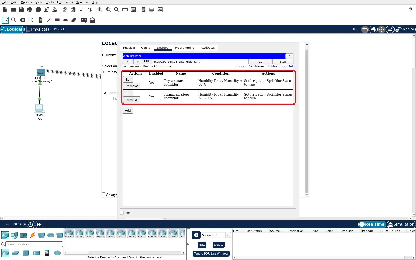Viewport: 416px width, 260px height.
Task: Click the Add Complex PDU open envelope icon
Action: 92,20
